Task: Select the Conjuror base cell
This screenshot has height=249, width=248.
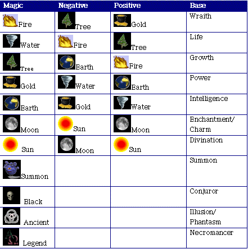Action: (217, 197)
